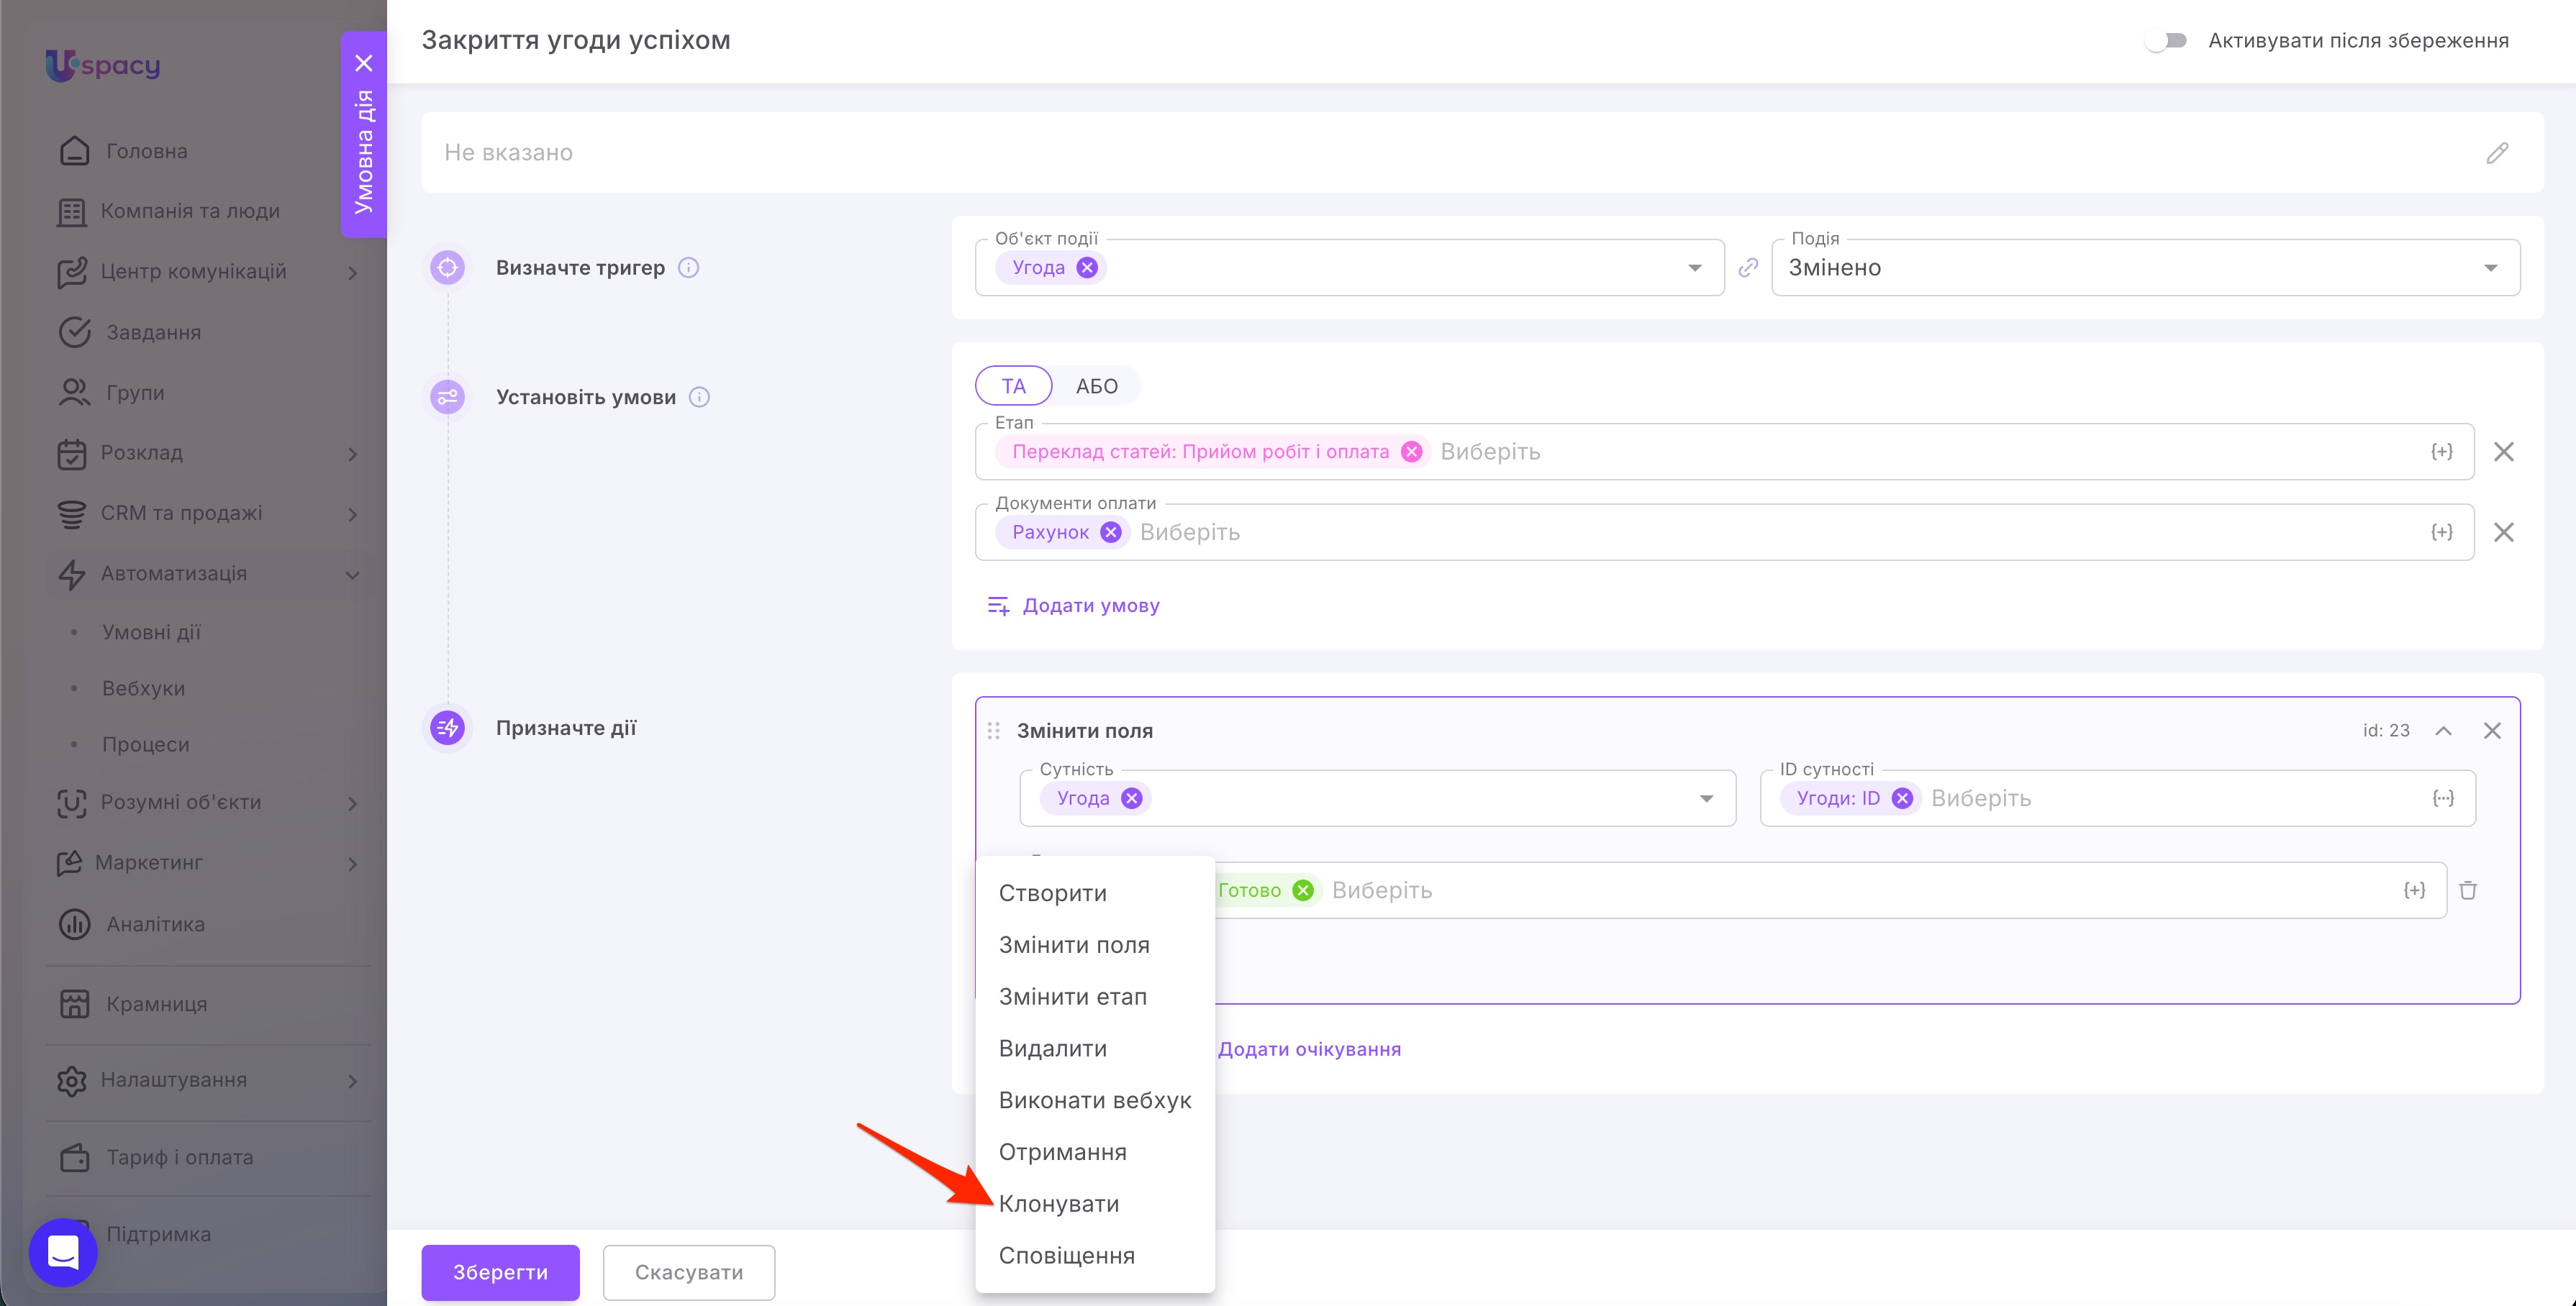The width and height of the screenshot is (2576, 1306).
Task: Remove Угода tag in Сутність field
Action: tap(1131, 798)
